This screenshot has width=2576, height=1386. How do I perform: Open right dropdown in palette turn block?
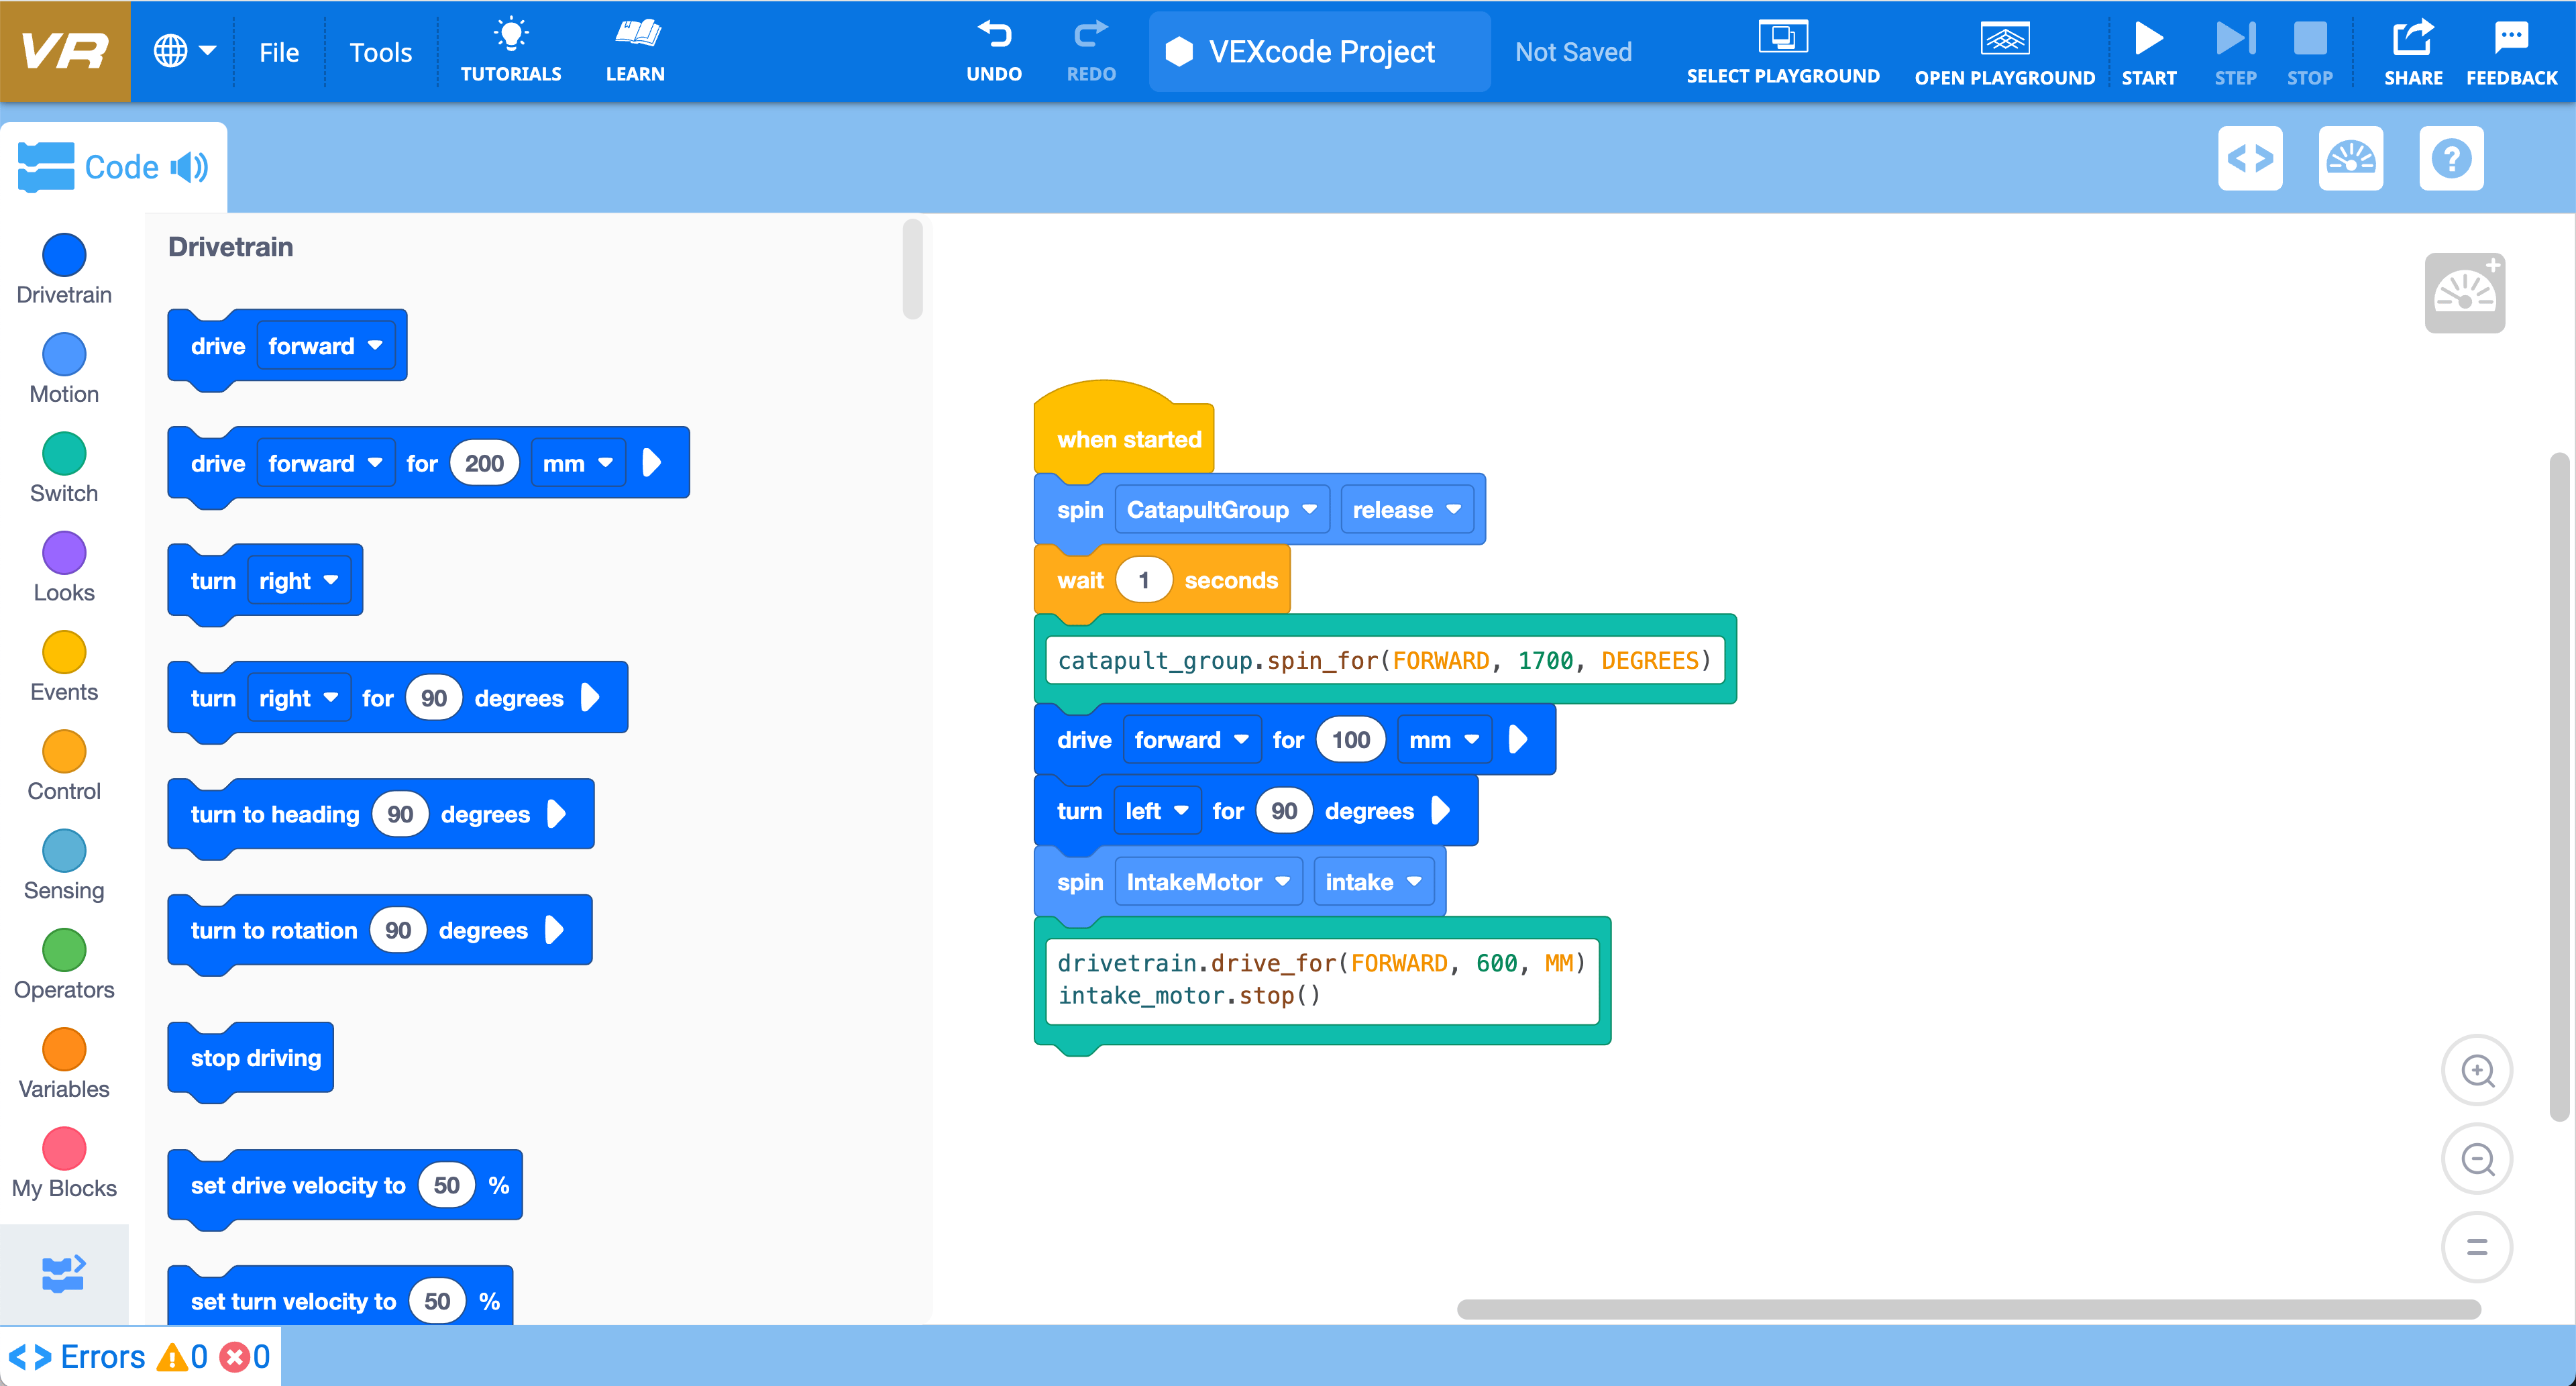[299, 581]
